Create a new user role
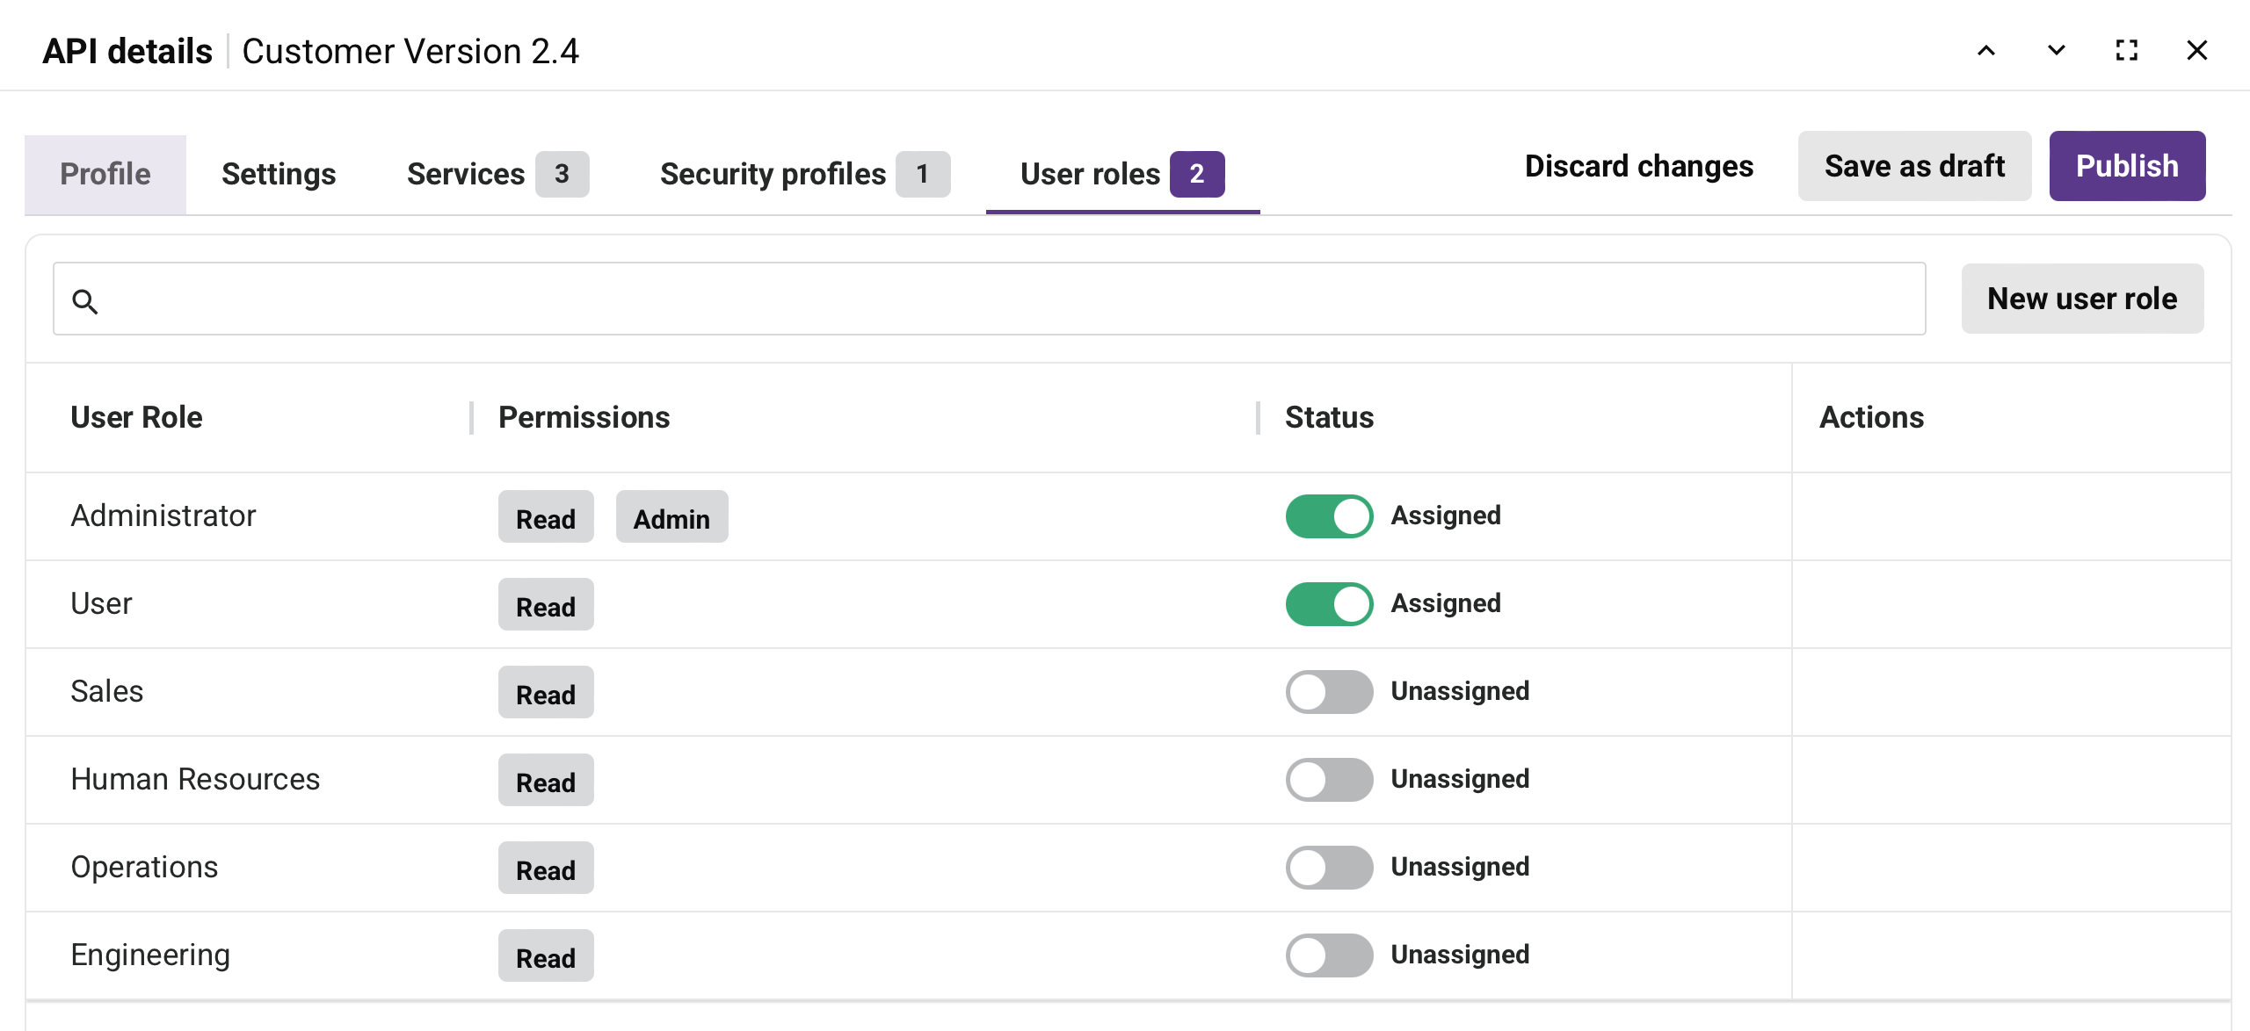Image resolution: width=2250 pixels, height=1031 pixels. 2082,299
